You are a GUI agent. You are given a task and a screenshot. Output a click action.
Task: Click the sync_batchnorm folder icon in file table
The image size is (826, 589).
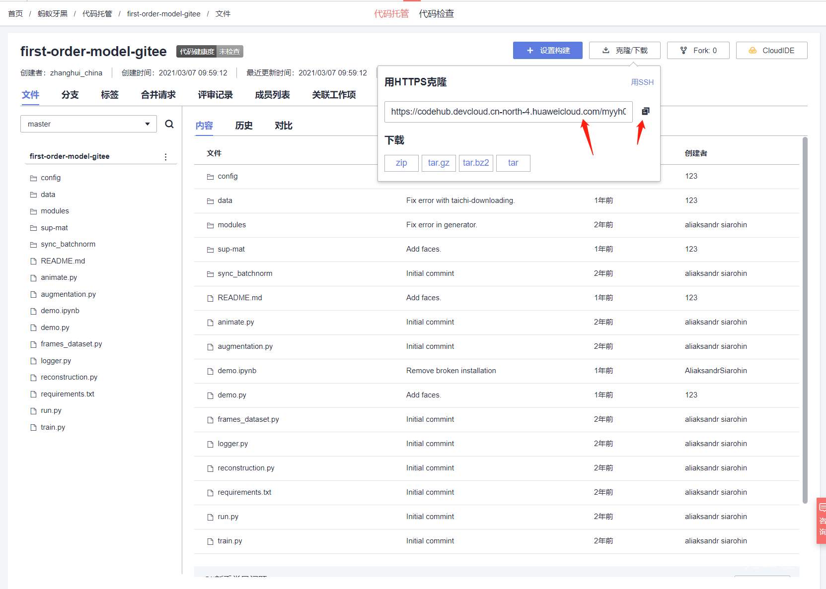click(210, 274)
